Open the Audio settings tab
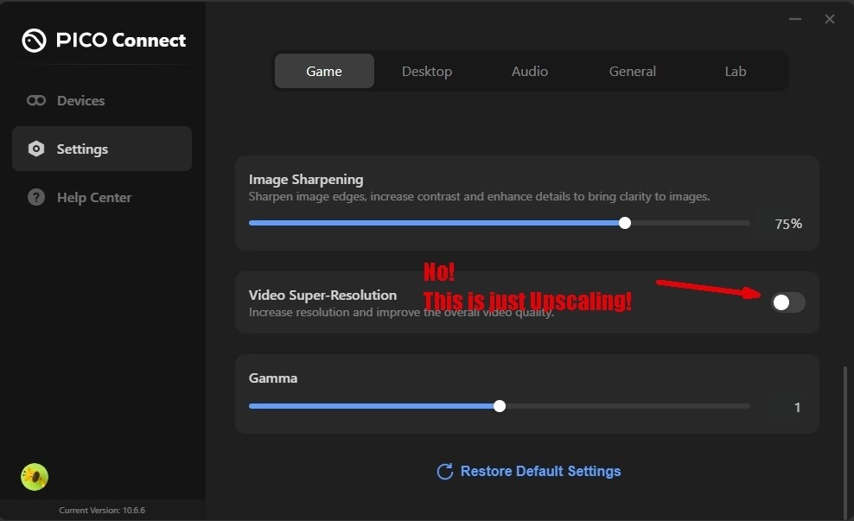The width and height of the screenshot is (854, 521). [x=529, y=72]
